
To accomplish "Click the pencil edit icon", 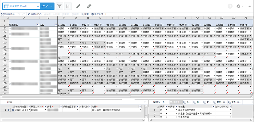I will point(78,6).
